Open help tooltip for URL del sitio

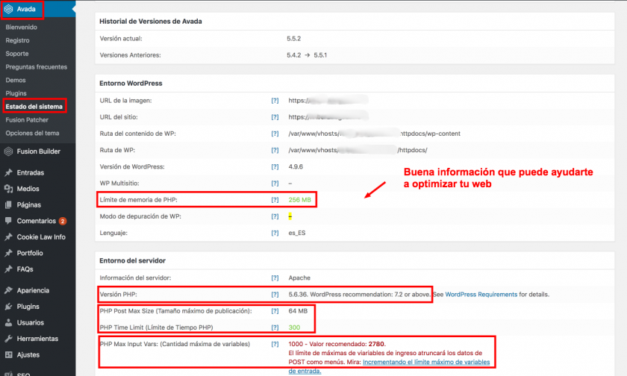(275, 117)
